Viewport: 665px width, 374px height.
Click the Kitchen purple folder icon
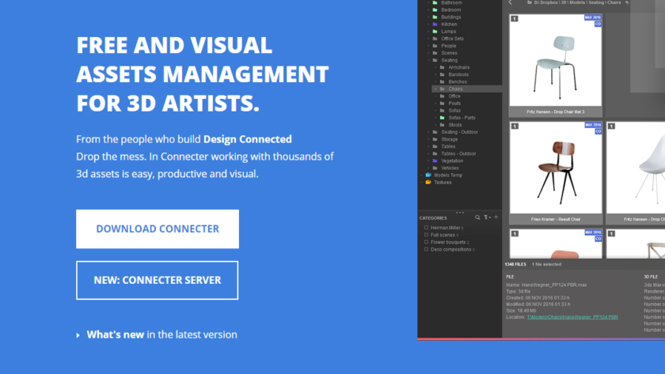pos(435,25)
